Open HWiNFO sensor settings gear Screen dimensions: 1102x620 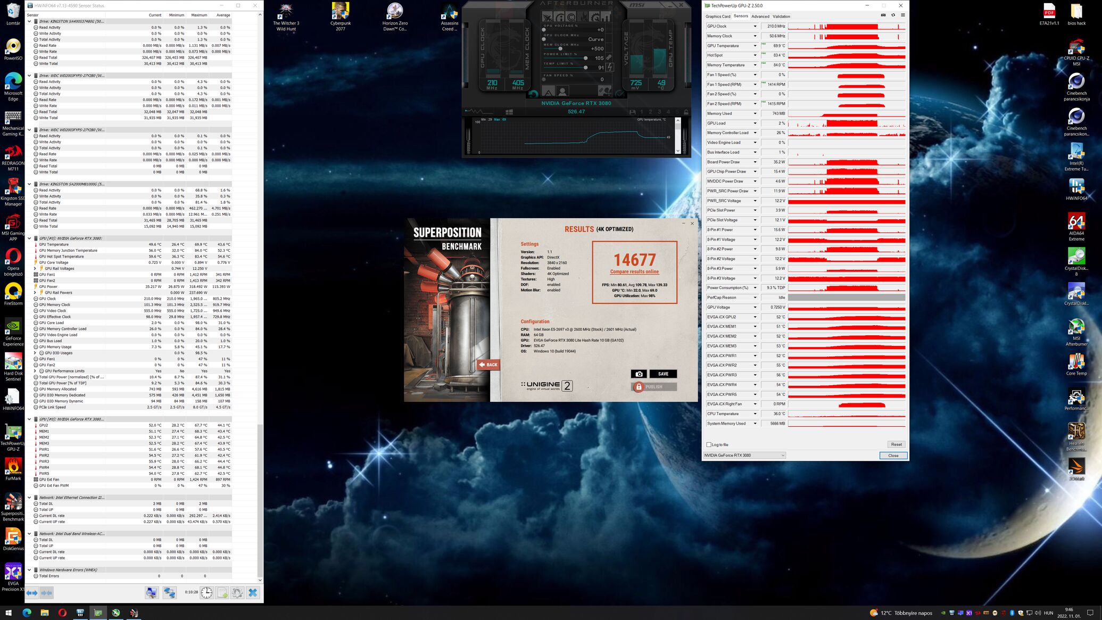click(x=237, y=592)
